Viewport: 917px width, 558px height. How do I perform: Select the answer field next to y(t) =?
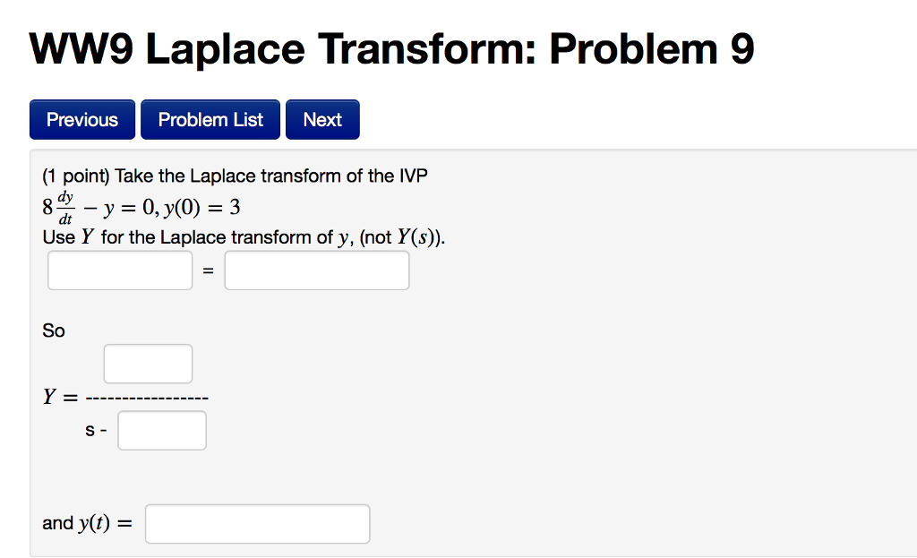pyautogui.click(x=257, y=523)
